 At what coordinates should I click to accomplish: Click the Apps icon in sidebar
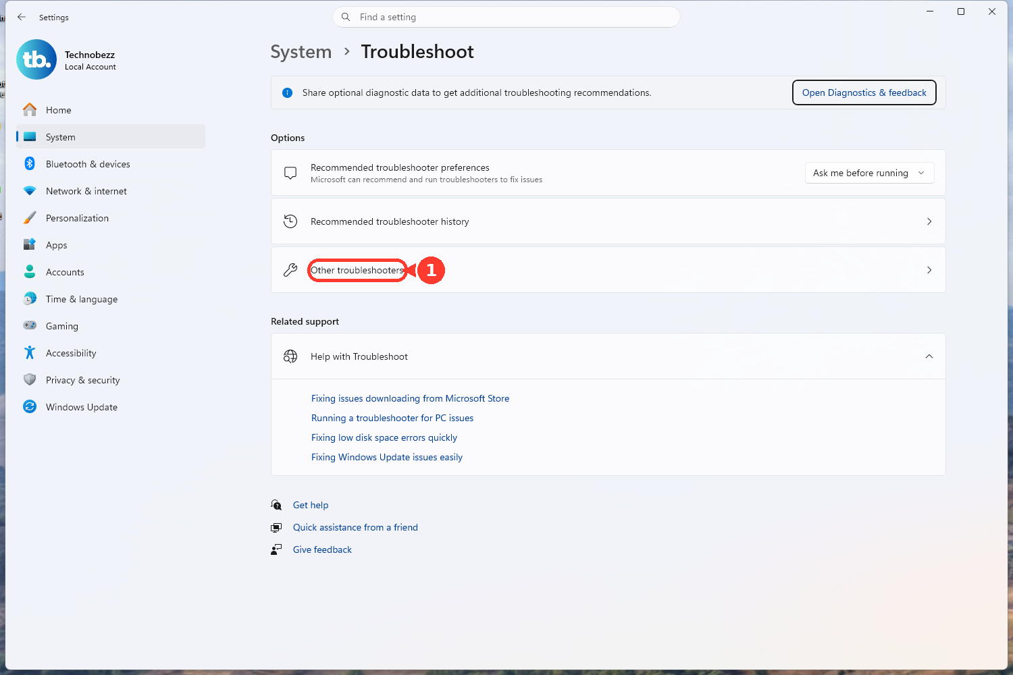click(x=30, y=244)
